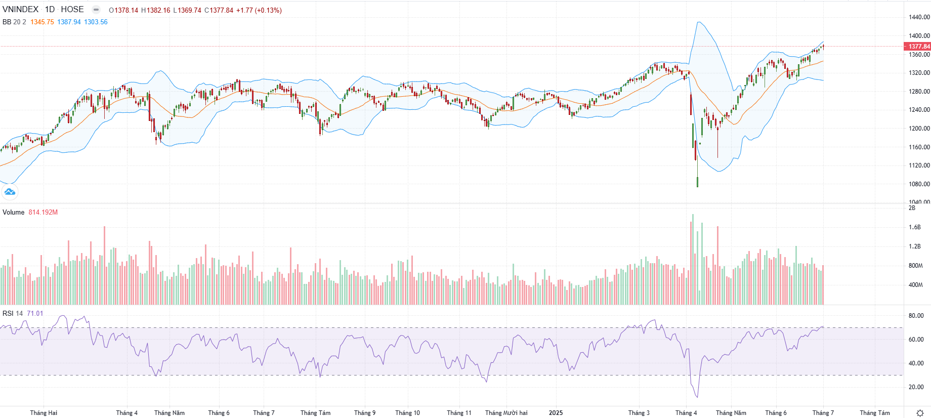Viewport: 931px width, 418px height.
Task: Click the Tháng Hai time axis label
Action: pos(44,413)
